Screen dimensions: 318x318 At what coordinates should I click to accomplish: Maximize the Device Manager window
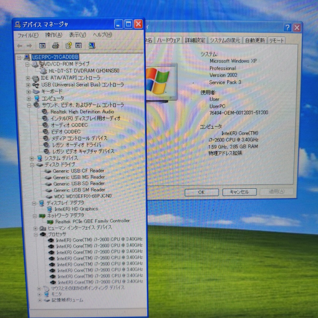[129, 24]
